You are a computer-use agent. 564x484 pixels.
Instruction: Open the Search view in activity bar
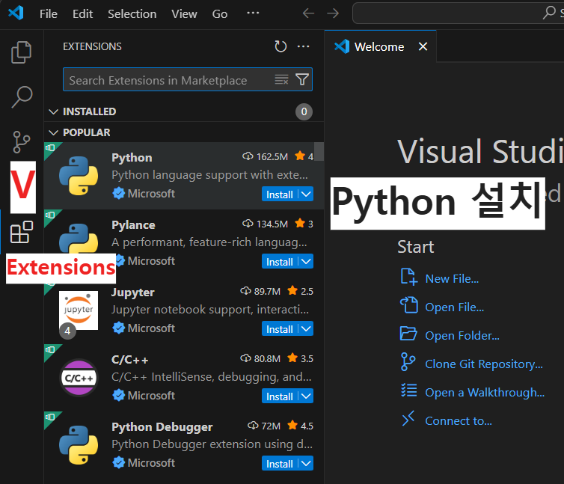pyautogui.click(x=22, y=97)
